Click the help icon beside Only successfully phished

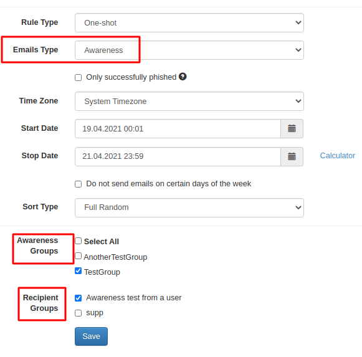(x=183, y=77)
